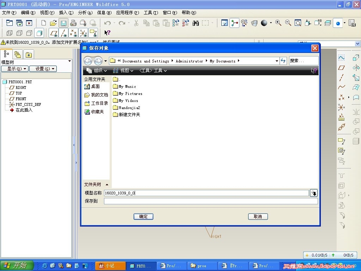
Task: Open the 插入 menu
Action: (66, 13)
